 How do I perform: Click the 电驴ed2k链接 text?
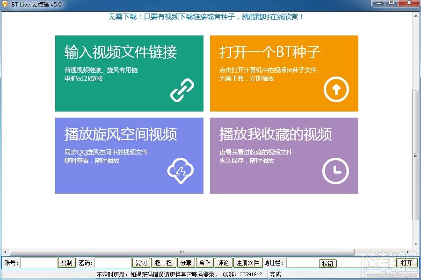(x=84, y=78)
